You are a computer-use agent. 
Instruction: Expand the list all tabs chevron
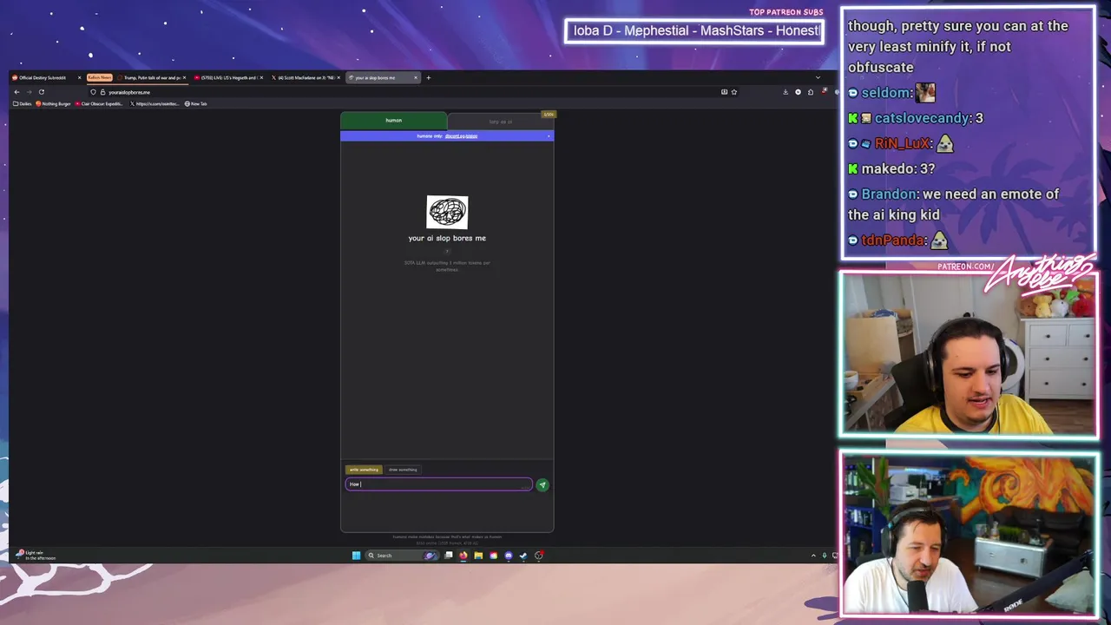point(818,78)
